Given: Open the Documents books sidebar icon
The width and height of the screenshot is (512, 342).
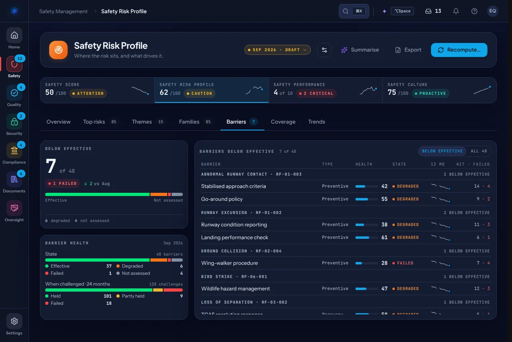Looking at the screenshot, I should (14, 179).
